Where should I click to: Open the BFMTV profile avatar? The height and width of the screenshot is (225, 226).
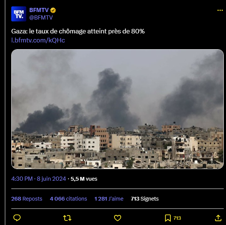tap(19, 14)
